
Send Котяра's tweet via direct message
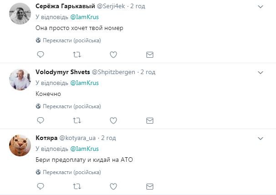click(x=149, y=186)
